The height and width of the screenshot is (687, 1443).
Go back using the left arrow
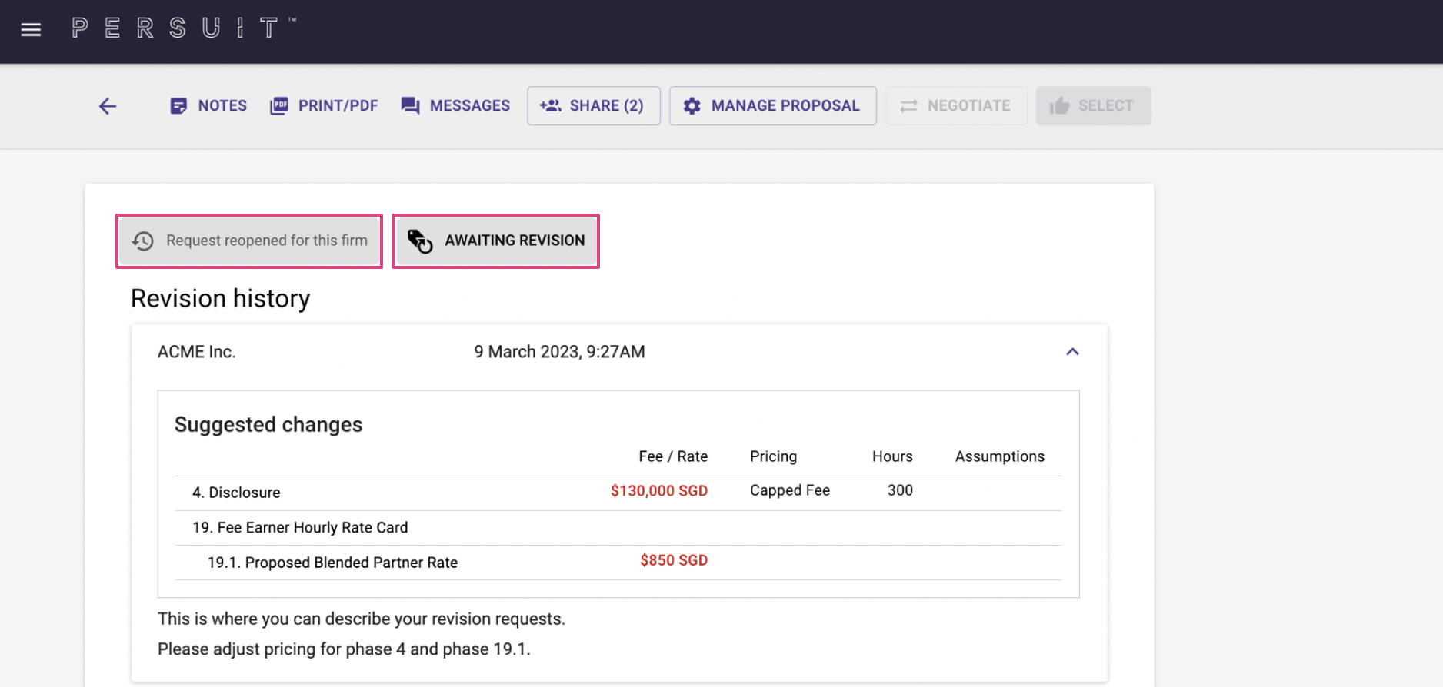click(108, 106)
